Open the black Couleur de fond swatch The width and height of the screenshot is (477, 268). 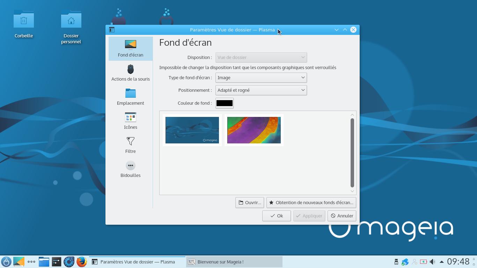click(225, 103)
